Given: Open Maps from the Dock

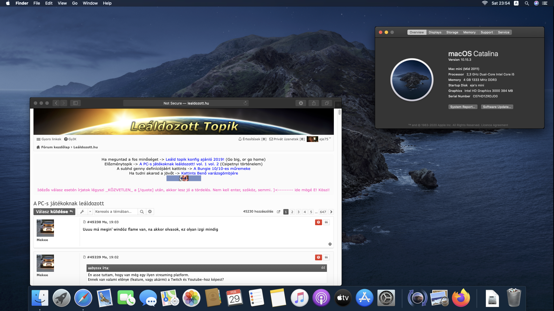Looking at the screenshot, I should point(170,298).
